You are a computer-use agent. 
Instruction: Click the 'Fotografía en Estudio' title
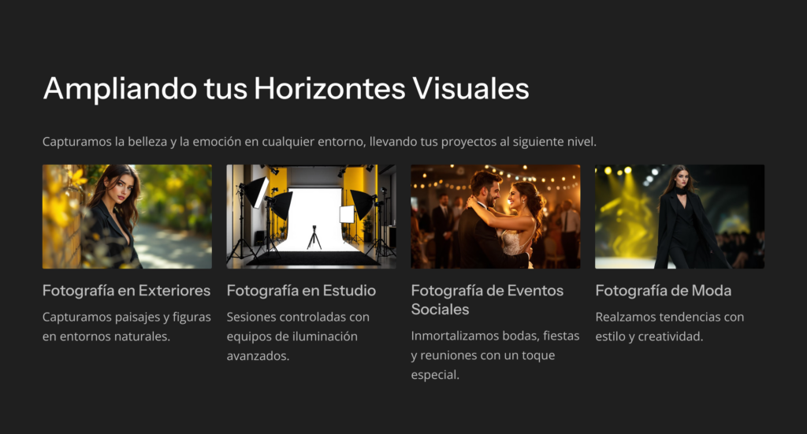tap(302, 291)
